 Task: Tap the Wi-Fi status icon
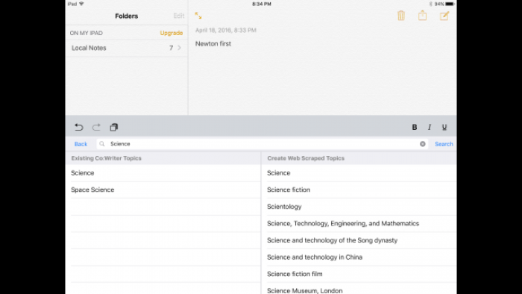pyautogui.click(x=81, y=4)
